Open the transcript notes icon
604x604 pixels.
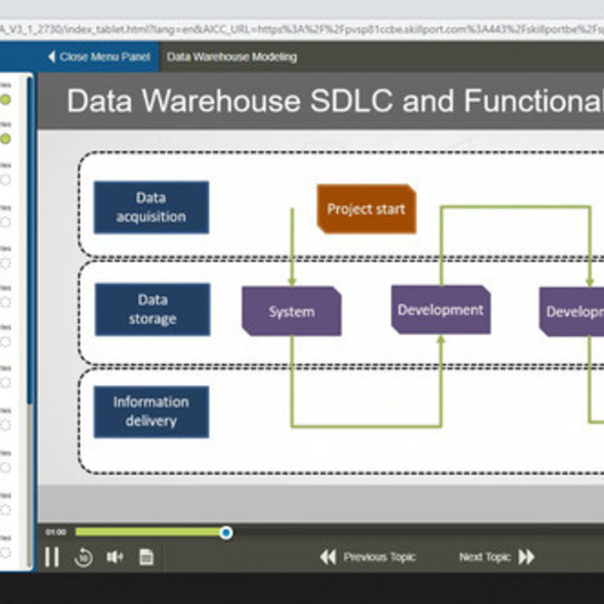[146, 556]
